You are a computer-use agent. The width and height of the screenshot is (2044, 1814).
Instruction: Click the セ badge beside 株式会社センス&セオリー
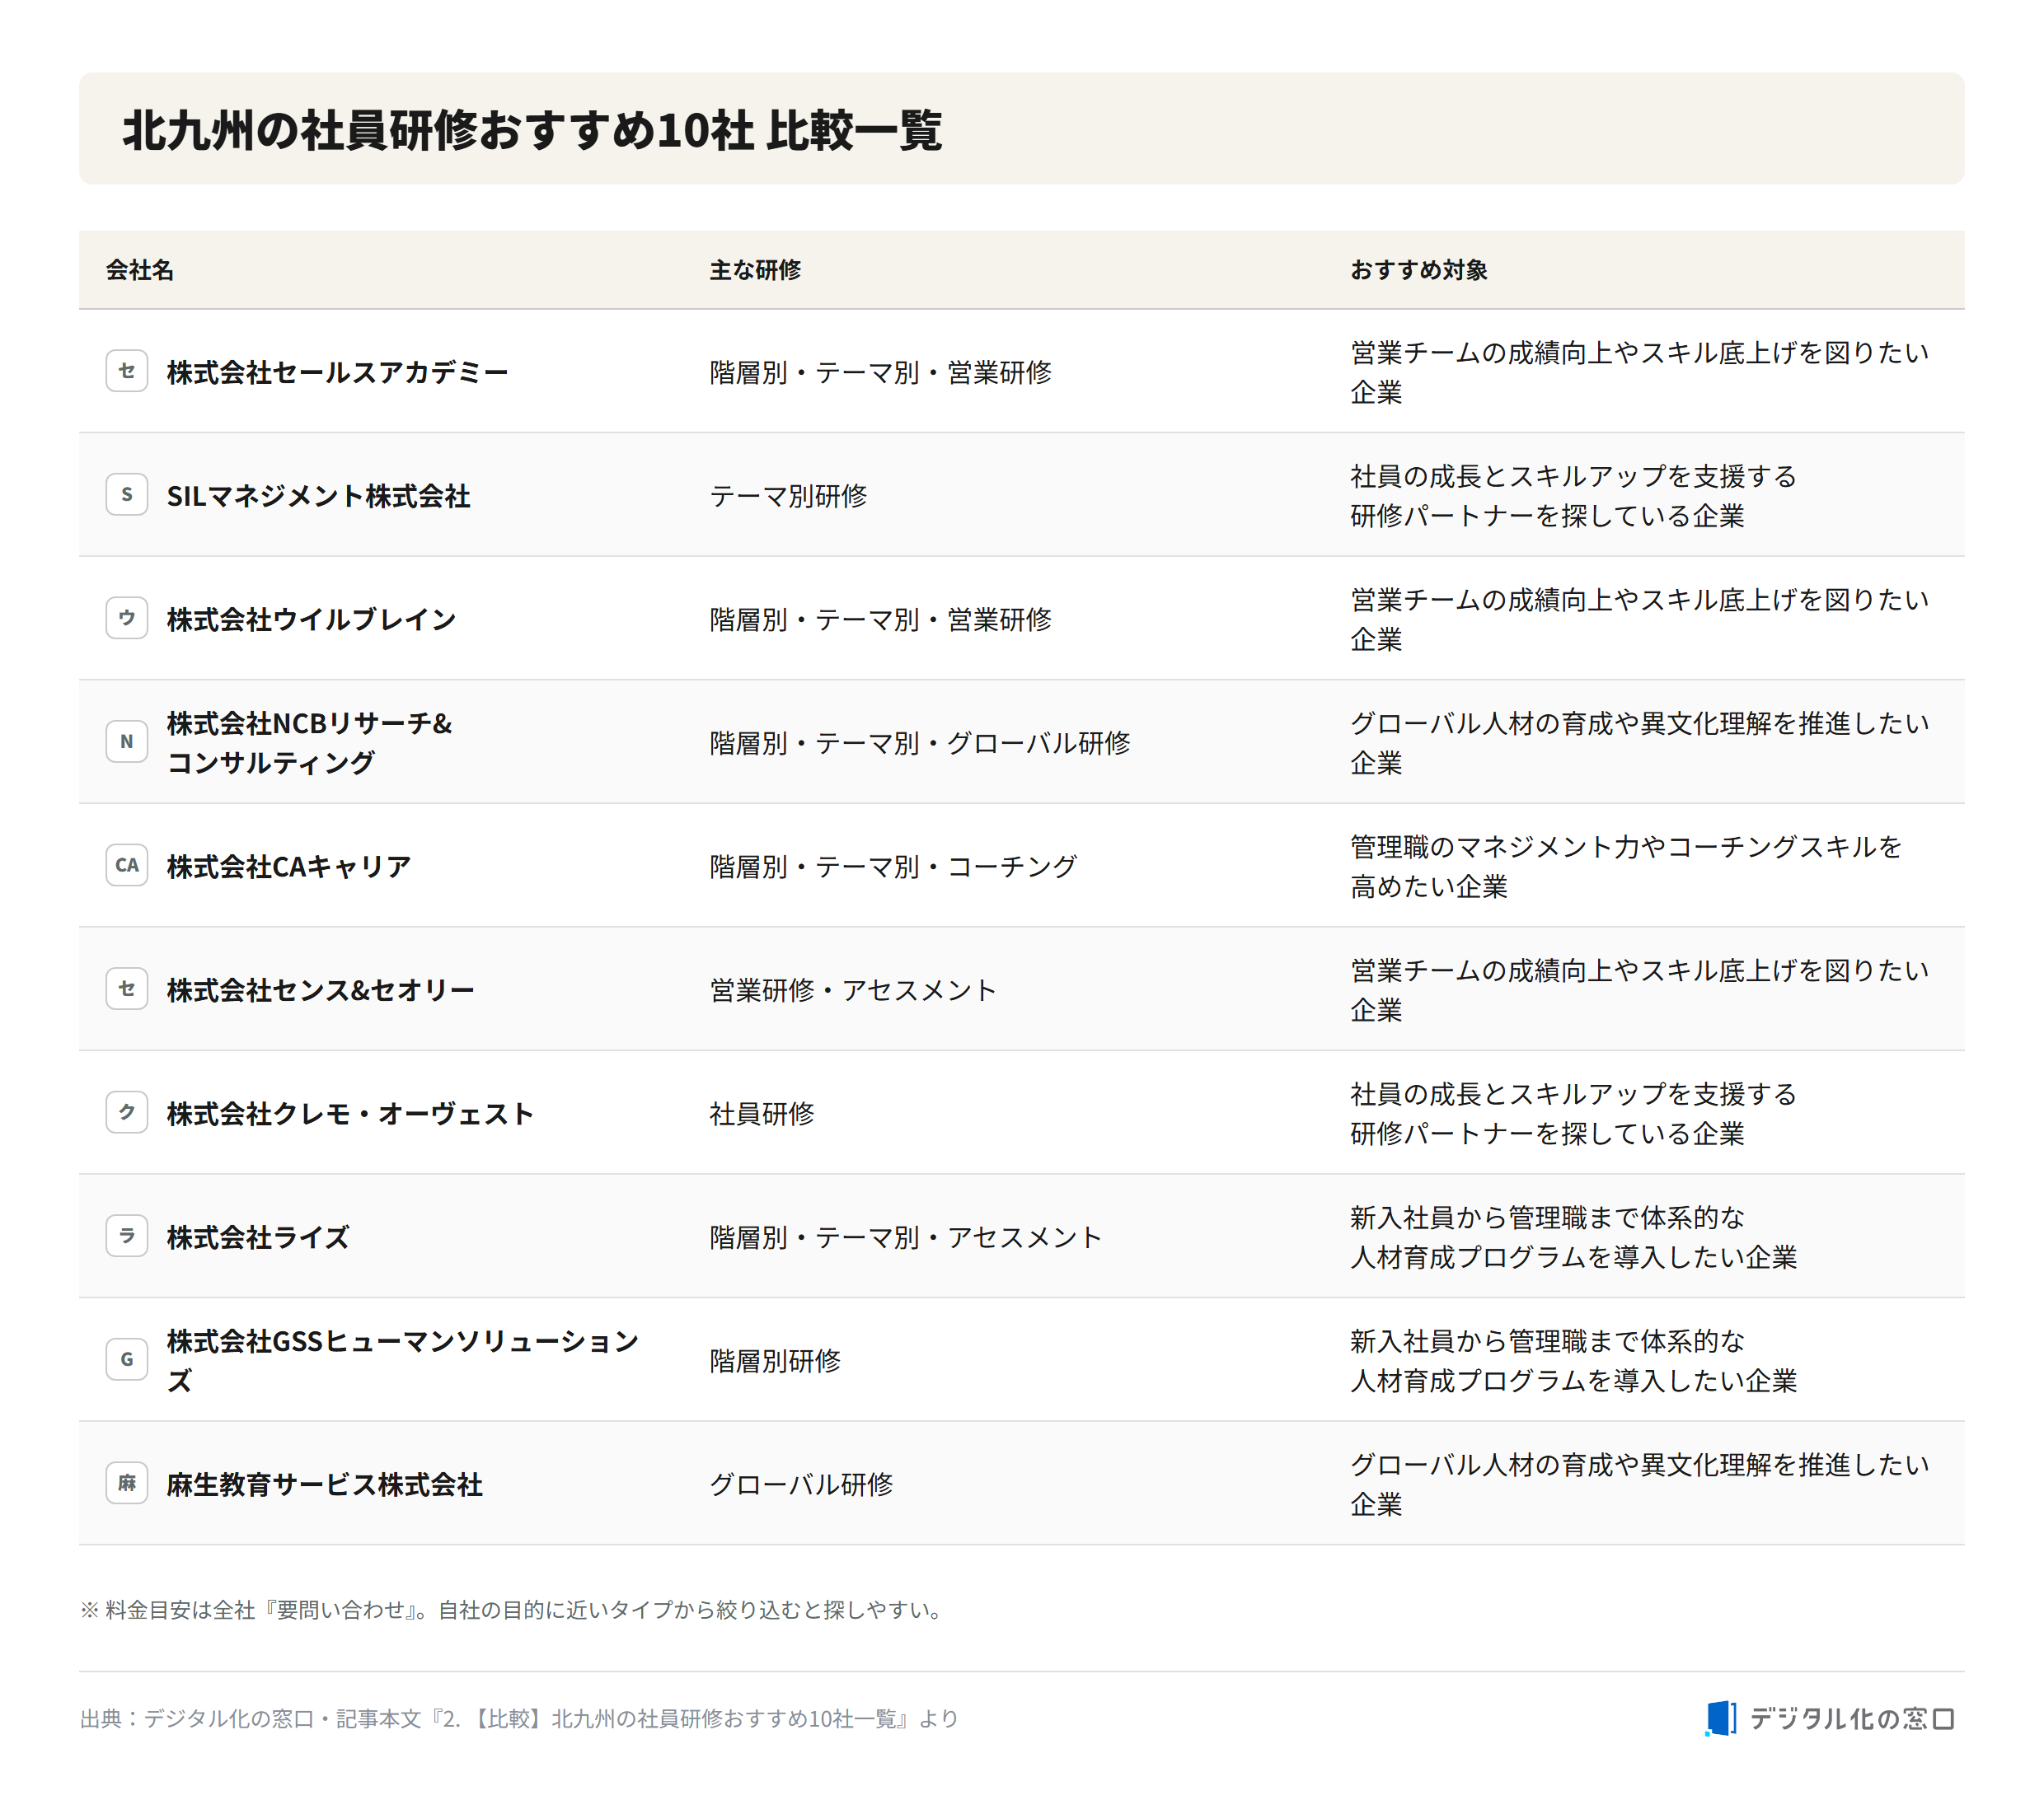click(127, 989)
